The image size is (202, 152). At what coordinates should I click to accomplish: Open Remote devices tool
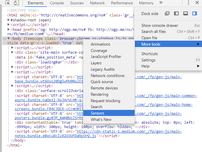pos(109,88)
